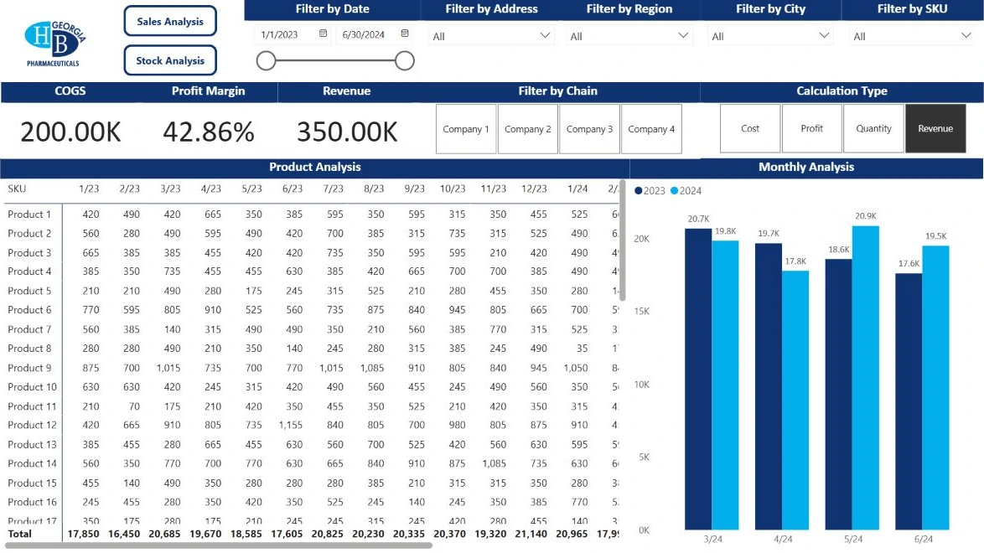Click the Revenue value 350.00K

(x=347, y=132)
